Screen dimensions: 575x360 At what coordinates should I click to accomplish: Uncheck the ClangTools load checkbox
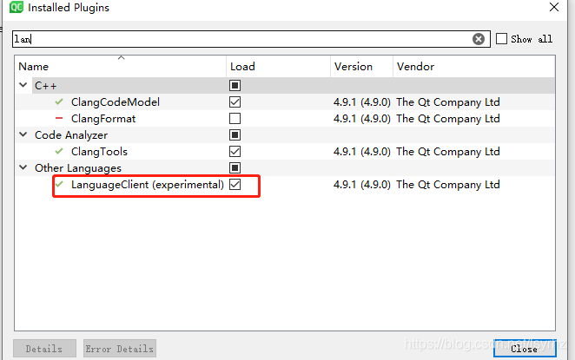(x=235, y=151)
